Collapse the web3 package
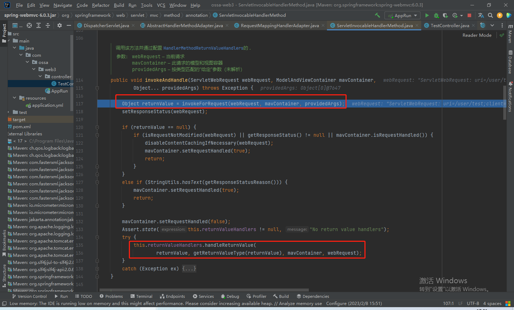The image size is (514, 310). click(x=34, y=69)
